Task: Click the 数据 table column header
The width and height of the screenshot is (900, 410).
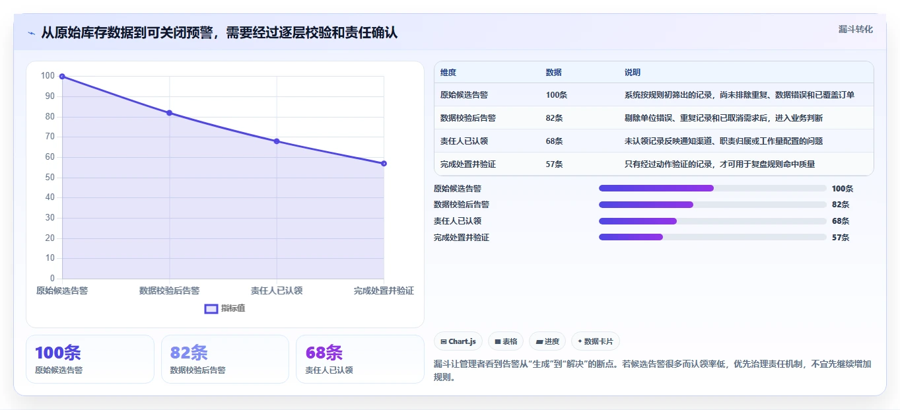Action: point(554,73)
